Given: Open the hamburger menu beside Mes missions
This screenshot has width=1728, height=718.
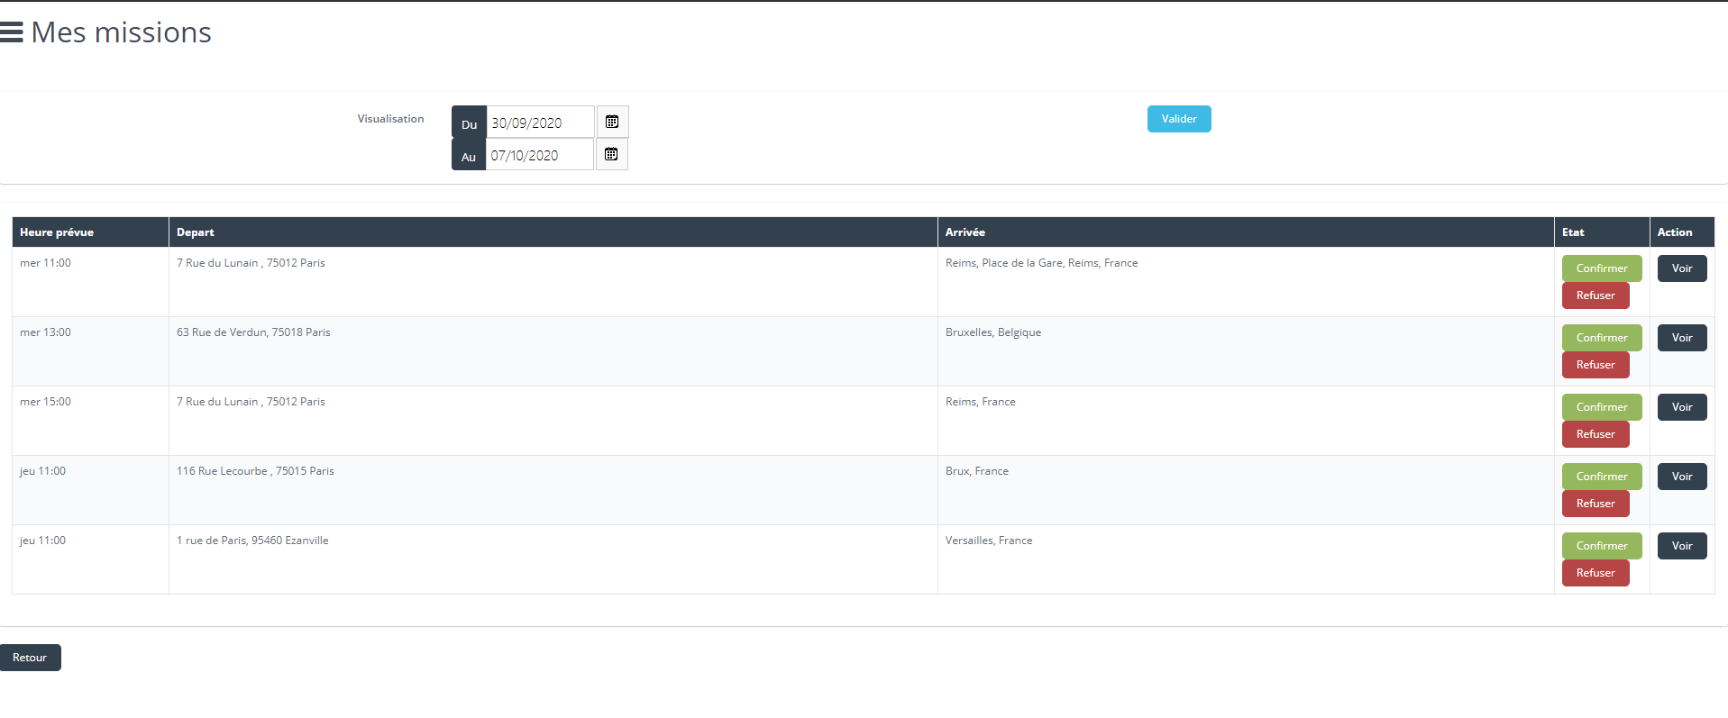Looking at the screenshot, I should 12,32.
